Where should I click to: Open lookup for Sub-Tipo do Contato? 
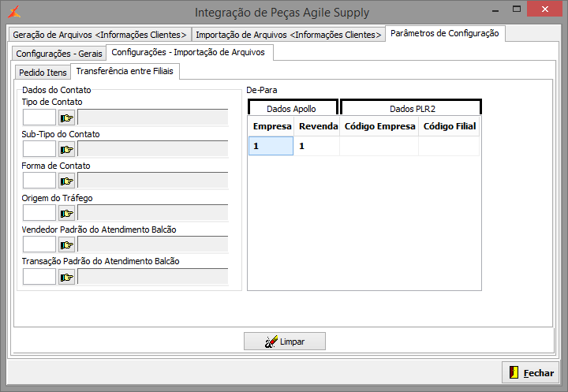[x=66, y=149]
